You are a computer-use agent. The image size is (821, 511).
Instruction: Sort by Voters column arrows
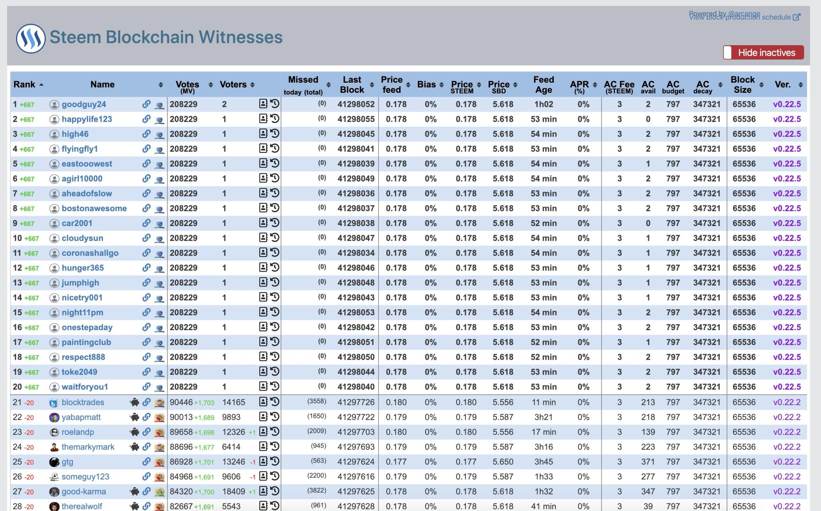(x=252, y=84)
